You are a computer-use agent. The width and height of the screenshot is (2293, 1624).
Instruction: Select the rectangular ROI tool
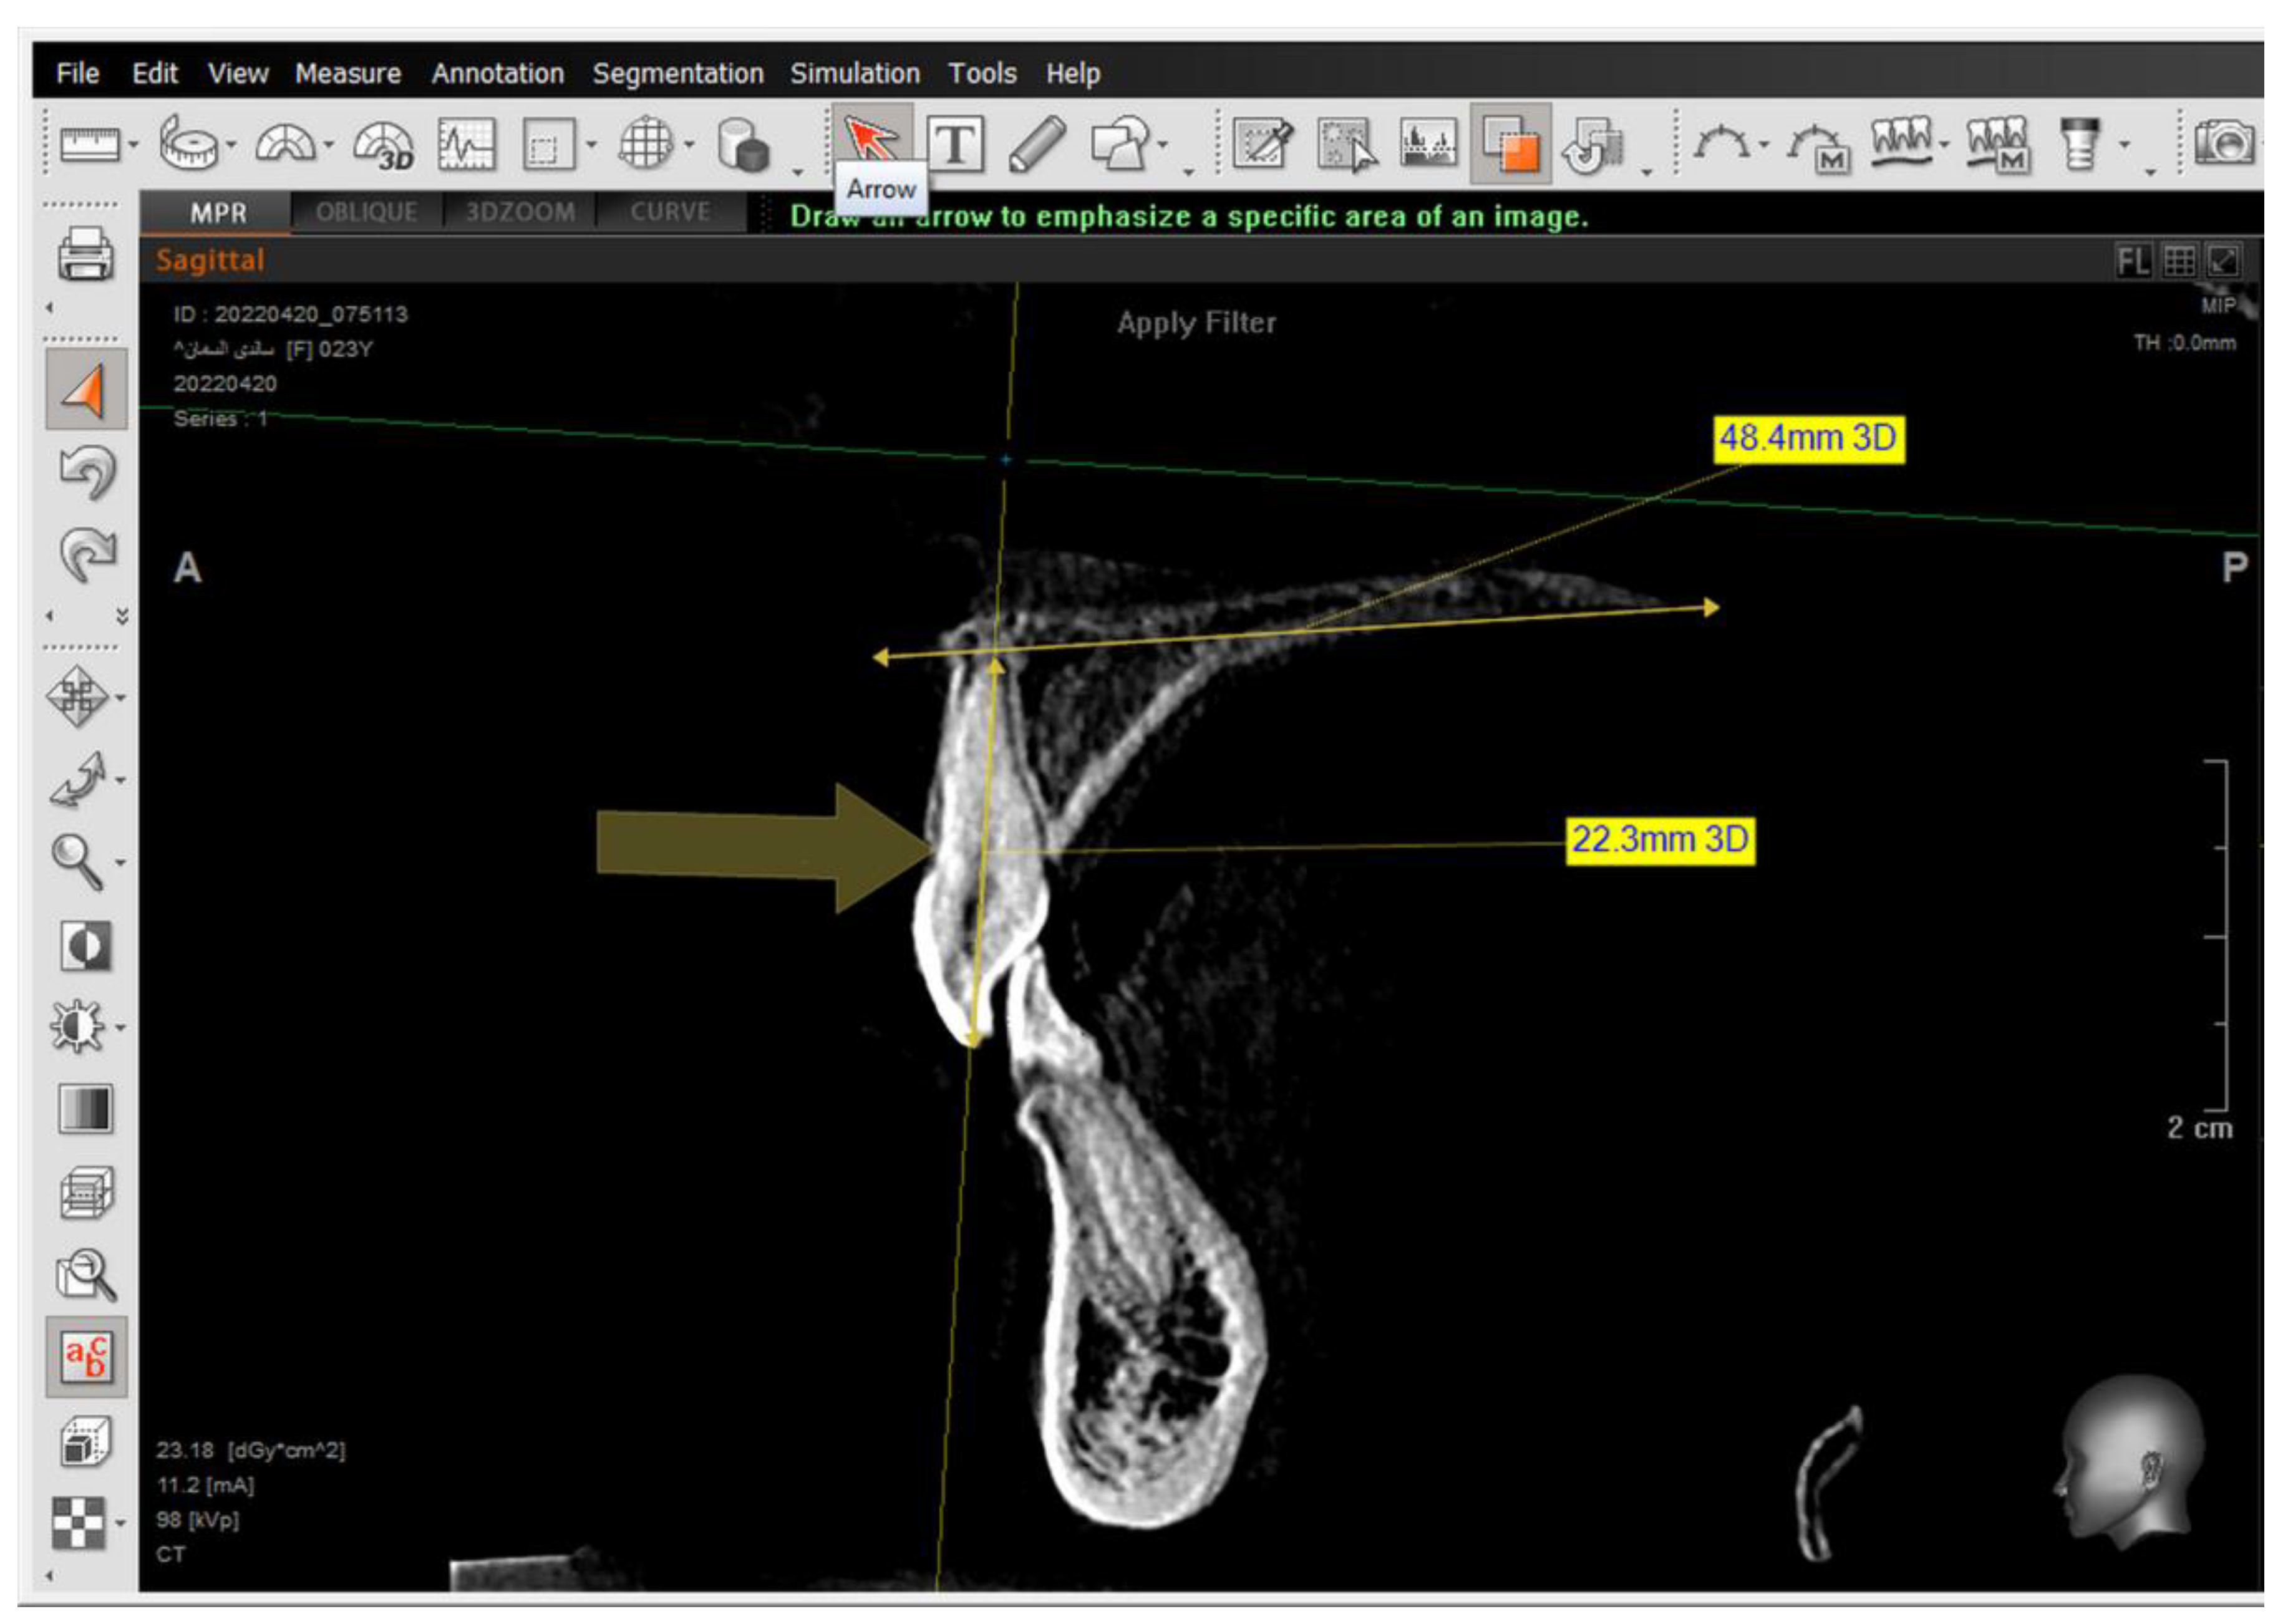pyautogui.click(x=549, y=146)
